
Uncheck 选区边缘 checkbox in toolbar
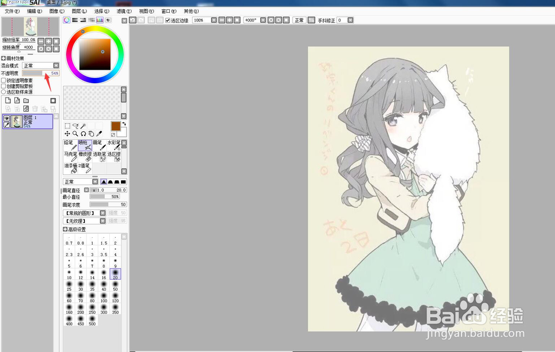[x=168, y=21]
